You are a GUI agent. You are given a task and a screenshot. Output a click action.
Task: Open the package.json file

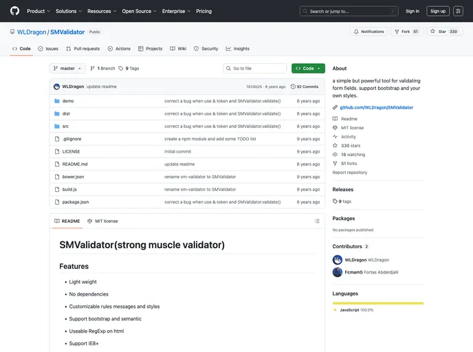pyautogui.click(x=76, y=202)
